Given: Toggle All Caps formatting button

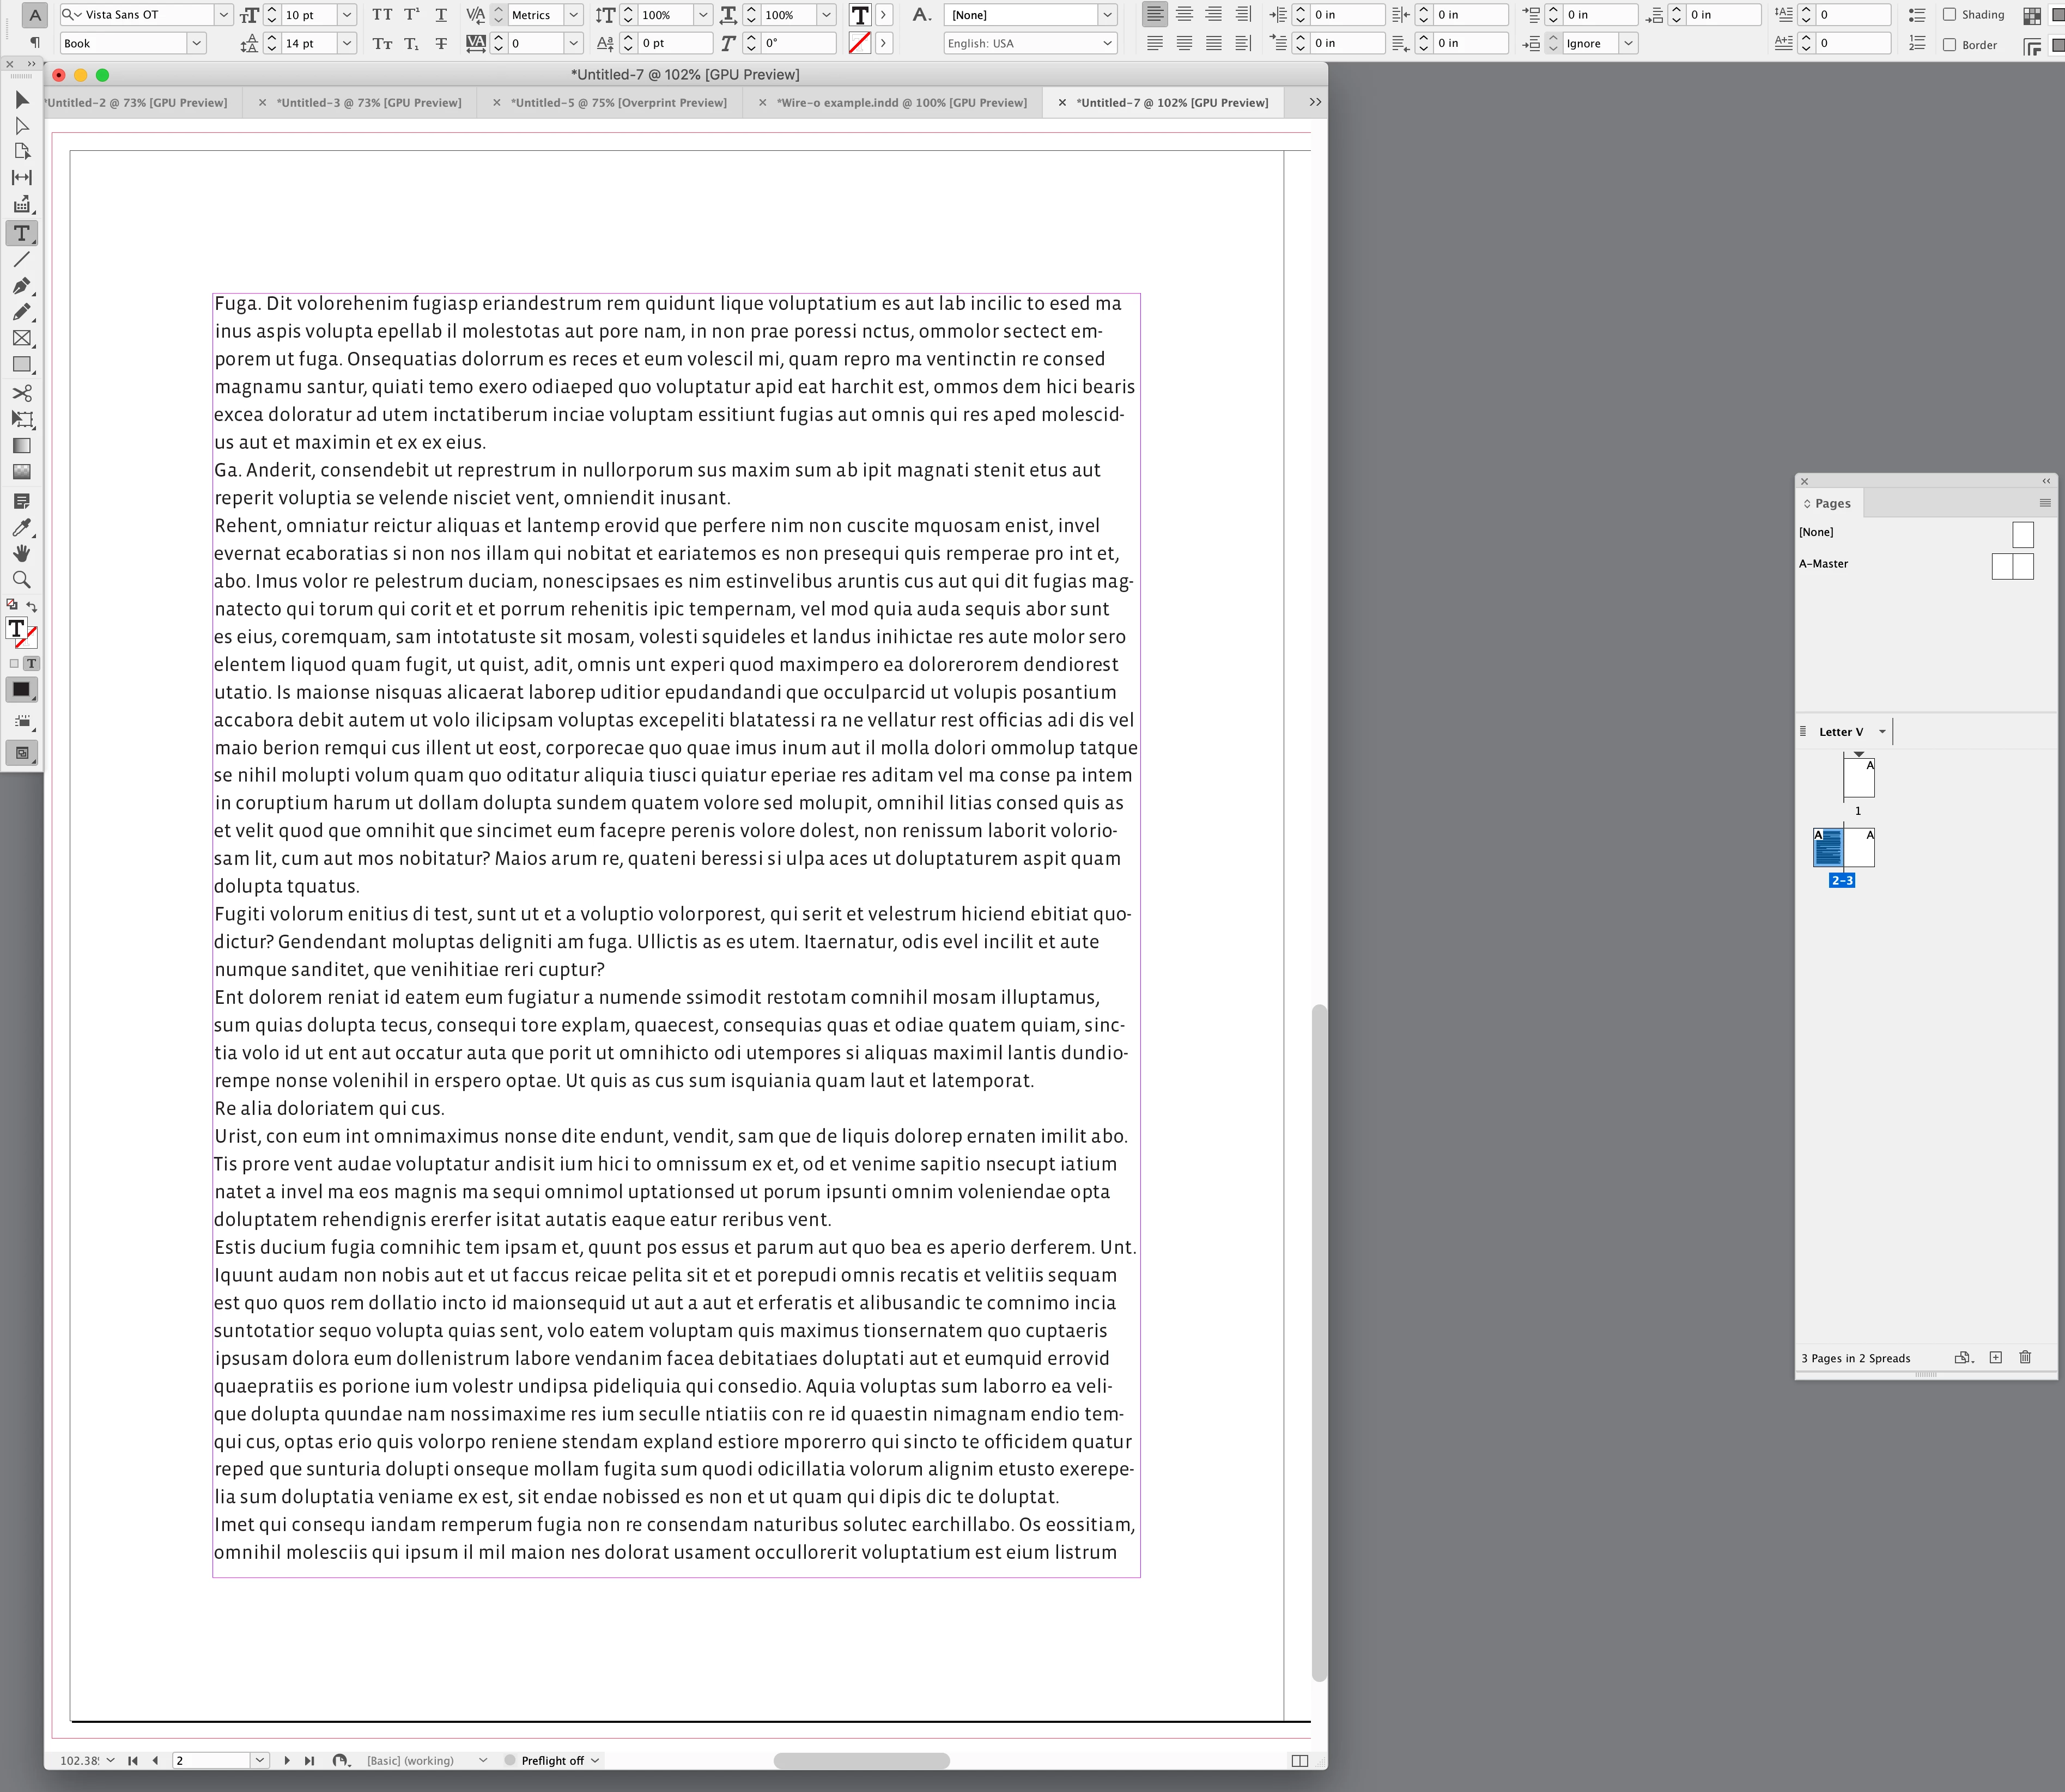Looking at the screenshot, I should click(x=382, y=15).
